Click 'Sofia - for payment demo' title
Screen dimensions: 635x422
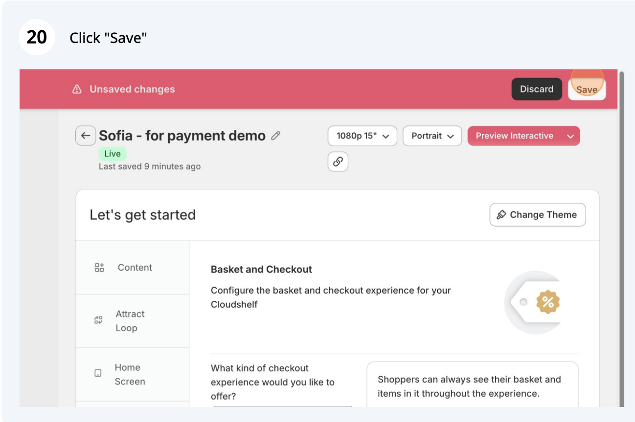coord(182,136)
